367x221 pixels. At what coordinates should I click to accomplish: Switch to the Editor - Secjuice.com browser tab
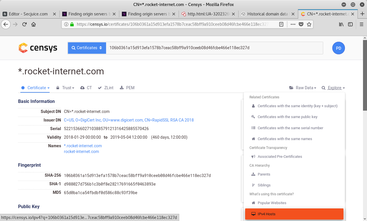click(28, 14)
